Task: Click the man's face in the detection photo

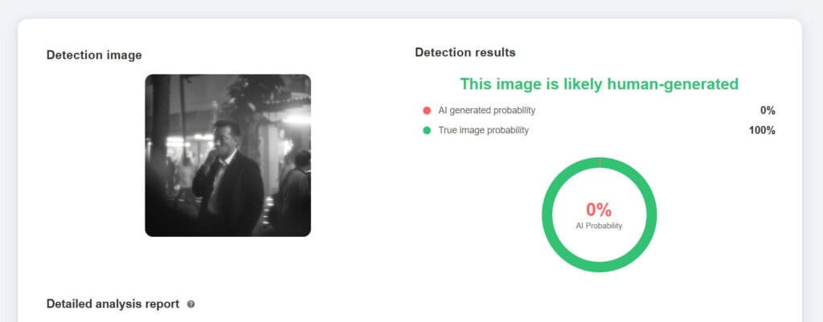Action: pos(227,137)
